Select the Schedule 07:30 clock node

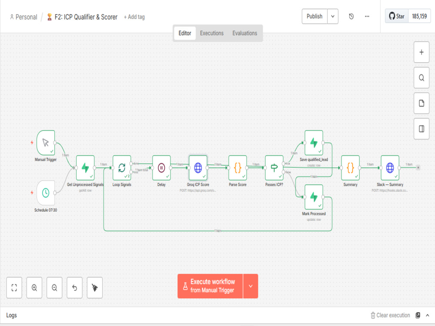tap(46, 193)
